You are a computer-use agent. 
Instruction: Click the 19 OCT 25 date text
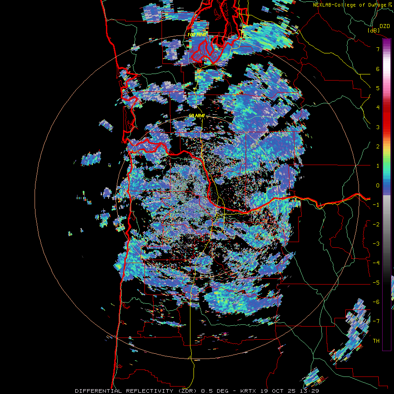(277, 391)
